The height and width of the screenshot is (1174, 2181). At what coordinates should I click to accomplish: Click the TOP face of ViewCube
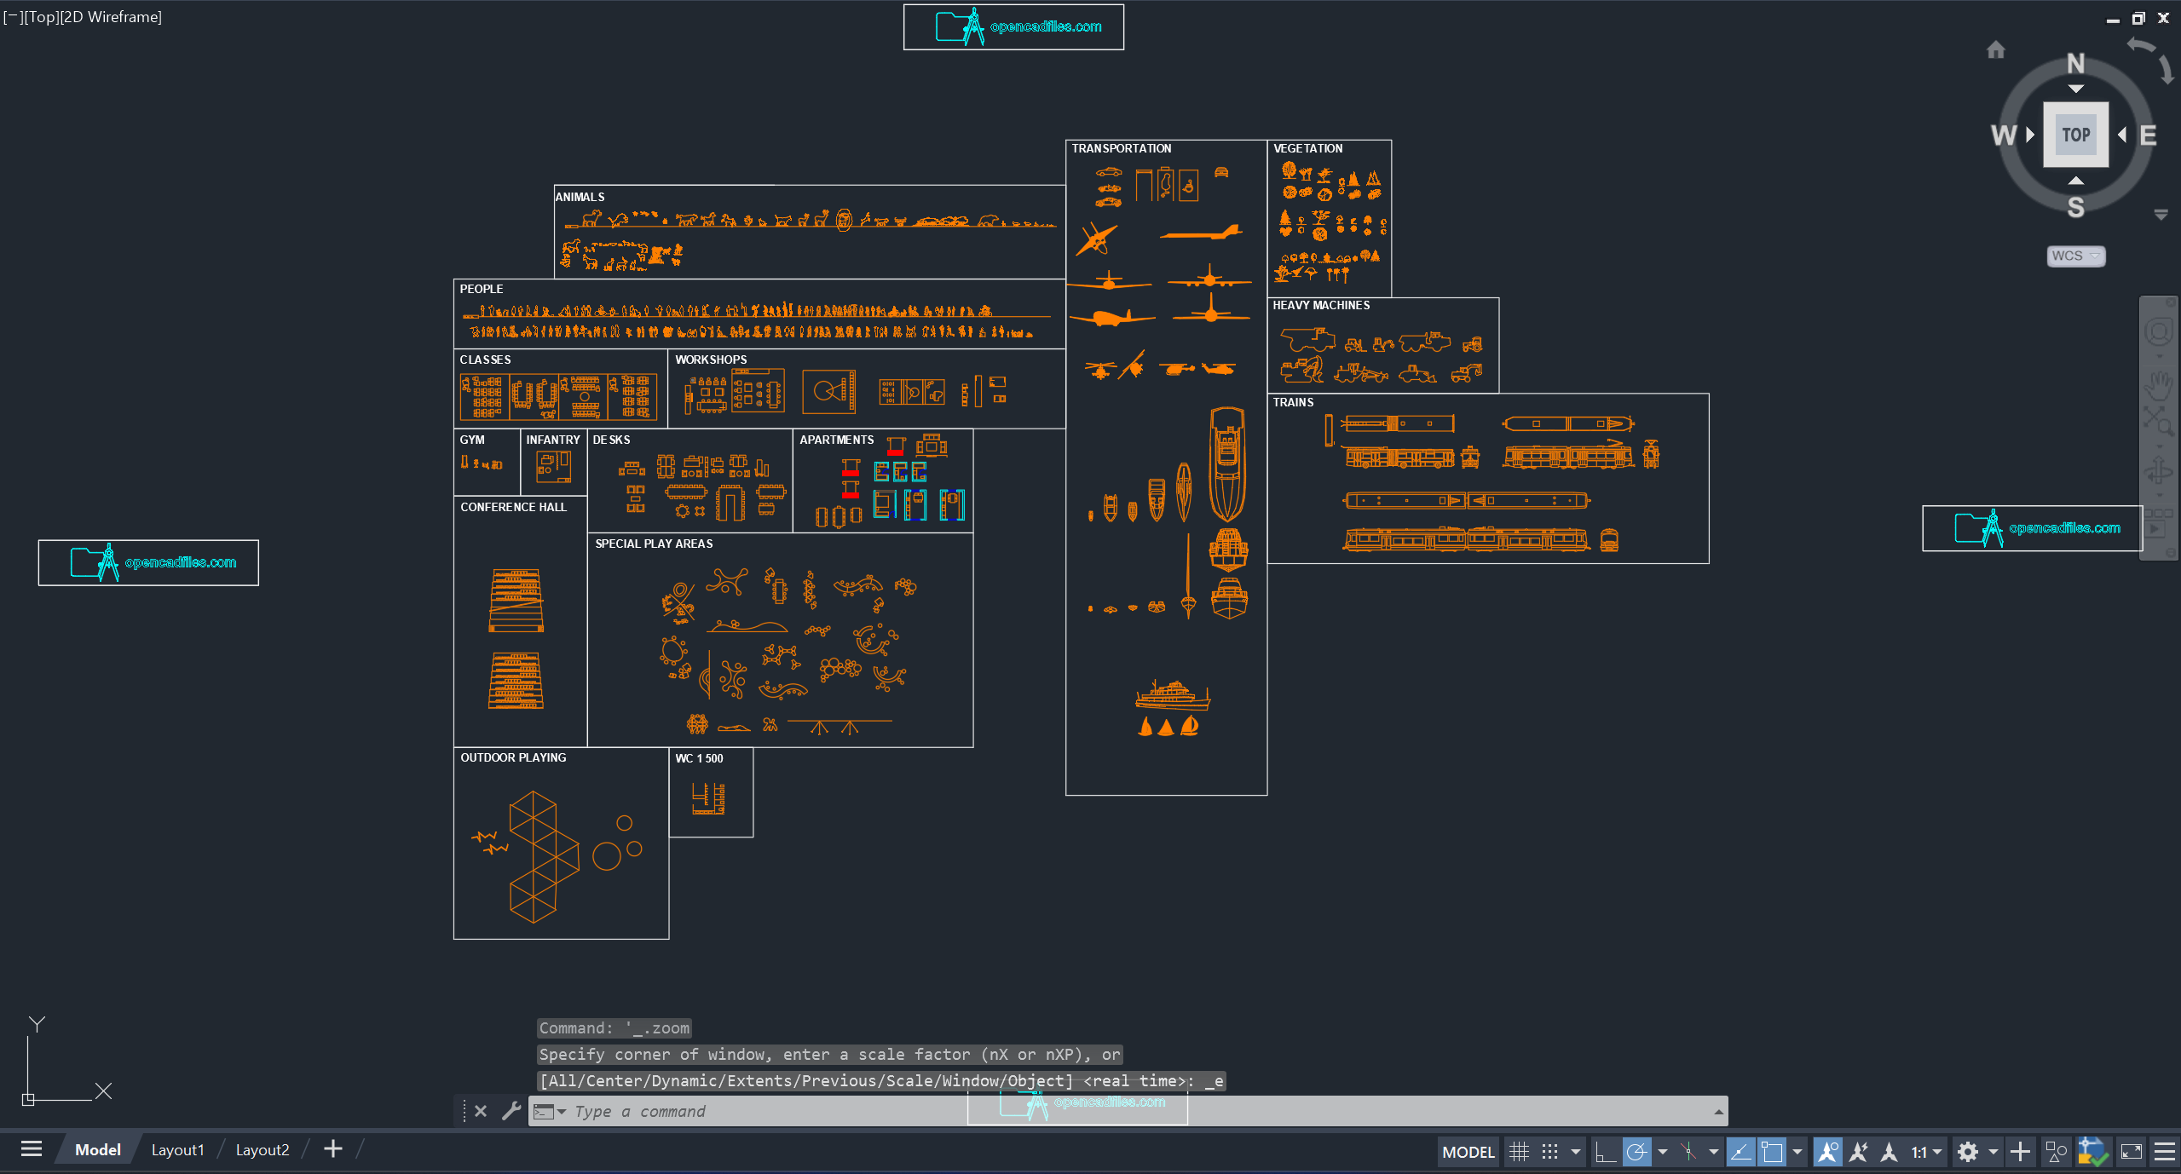pos(2076,135)
